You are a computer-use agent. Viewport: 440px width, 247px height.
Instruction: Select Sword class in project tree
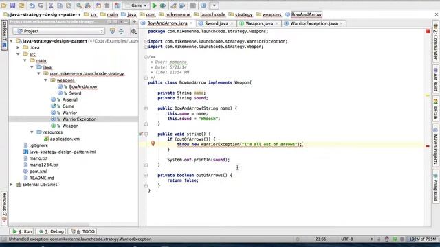point(75,93)
